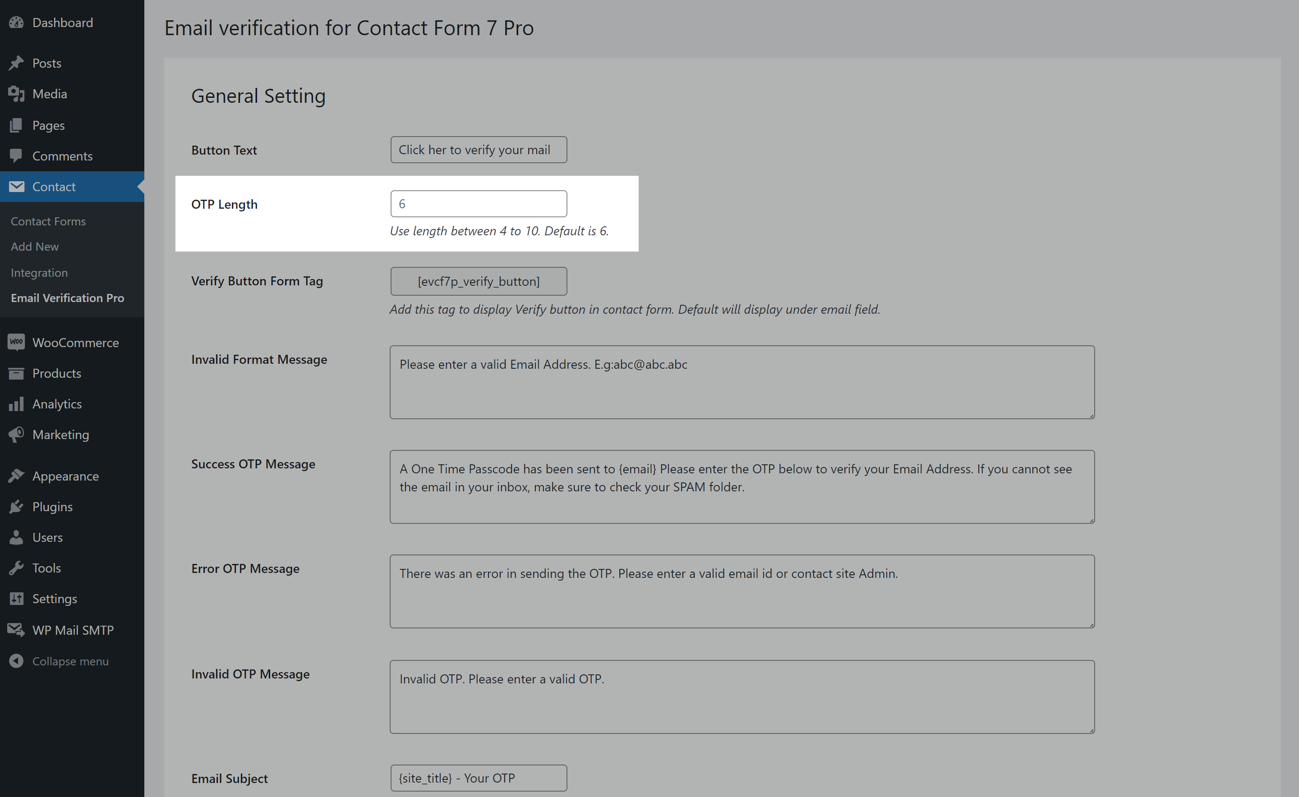
Task: Open the Marketing menu item
Action: [72, 435]
